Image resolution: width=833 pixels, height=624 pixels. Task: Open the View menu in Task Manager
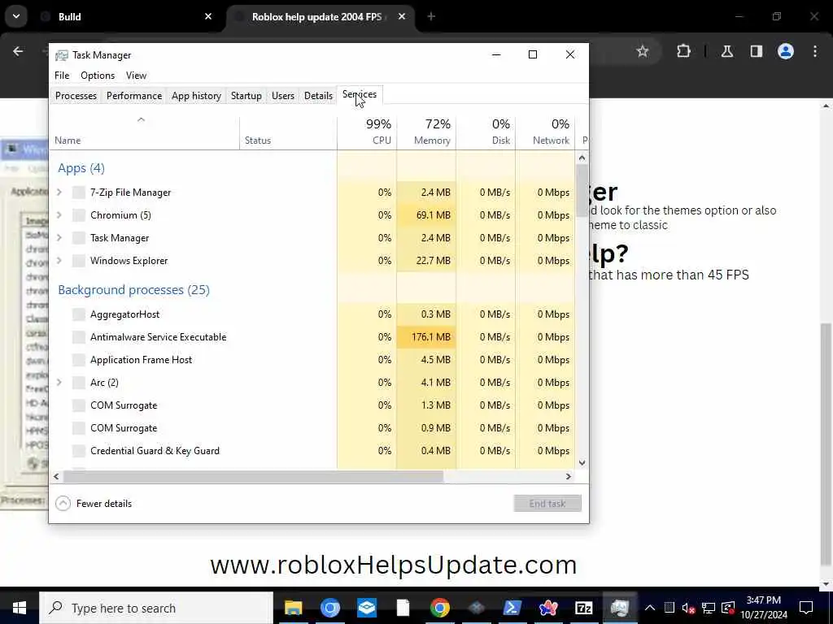click(x=136, y=76)
